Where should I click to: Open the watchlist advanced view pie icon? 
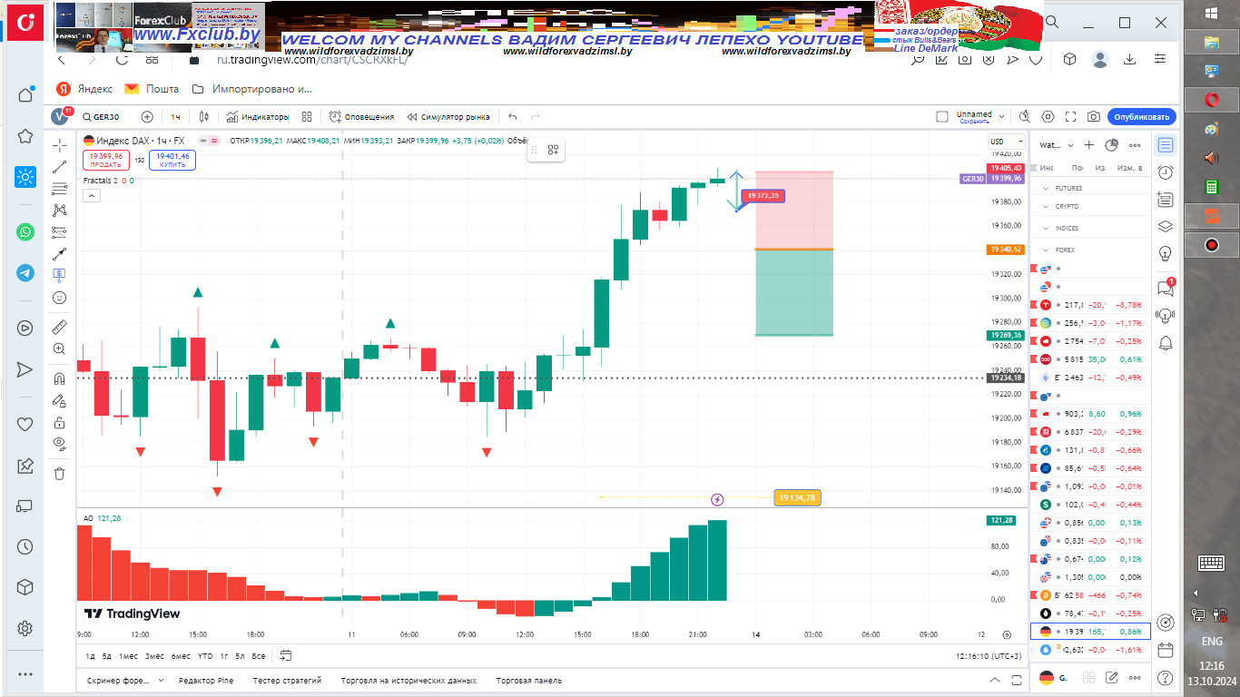click(1112, 145)
